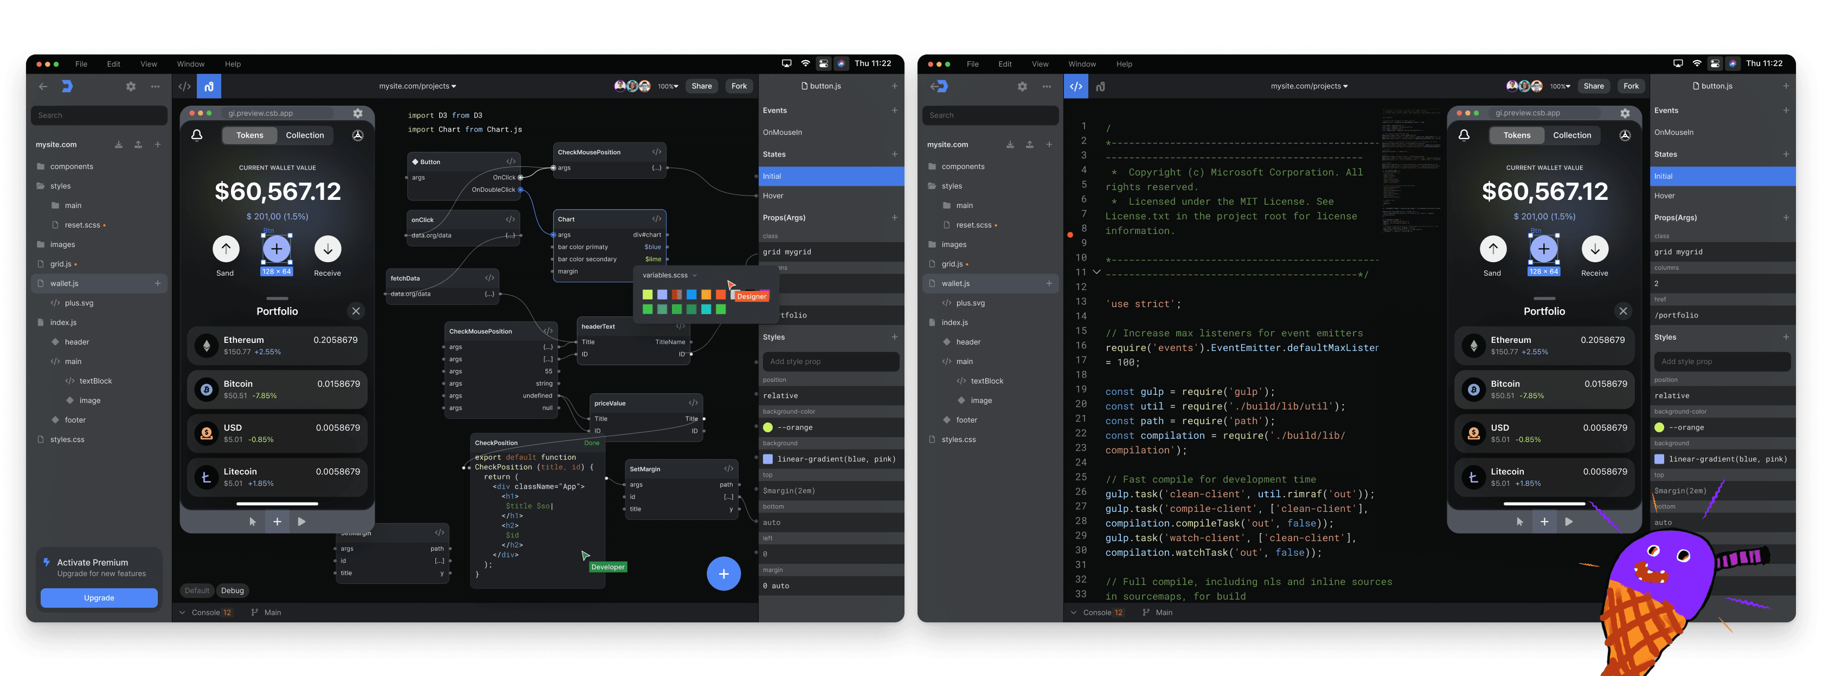Click Fork button in the right window

1631,86
